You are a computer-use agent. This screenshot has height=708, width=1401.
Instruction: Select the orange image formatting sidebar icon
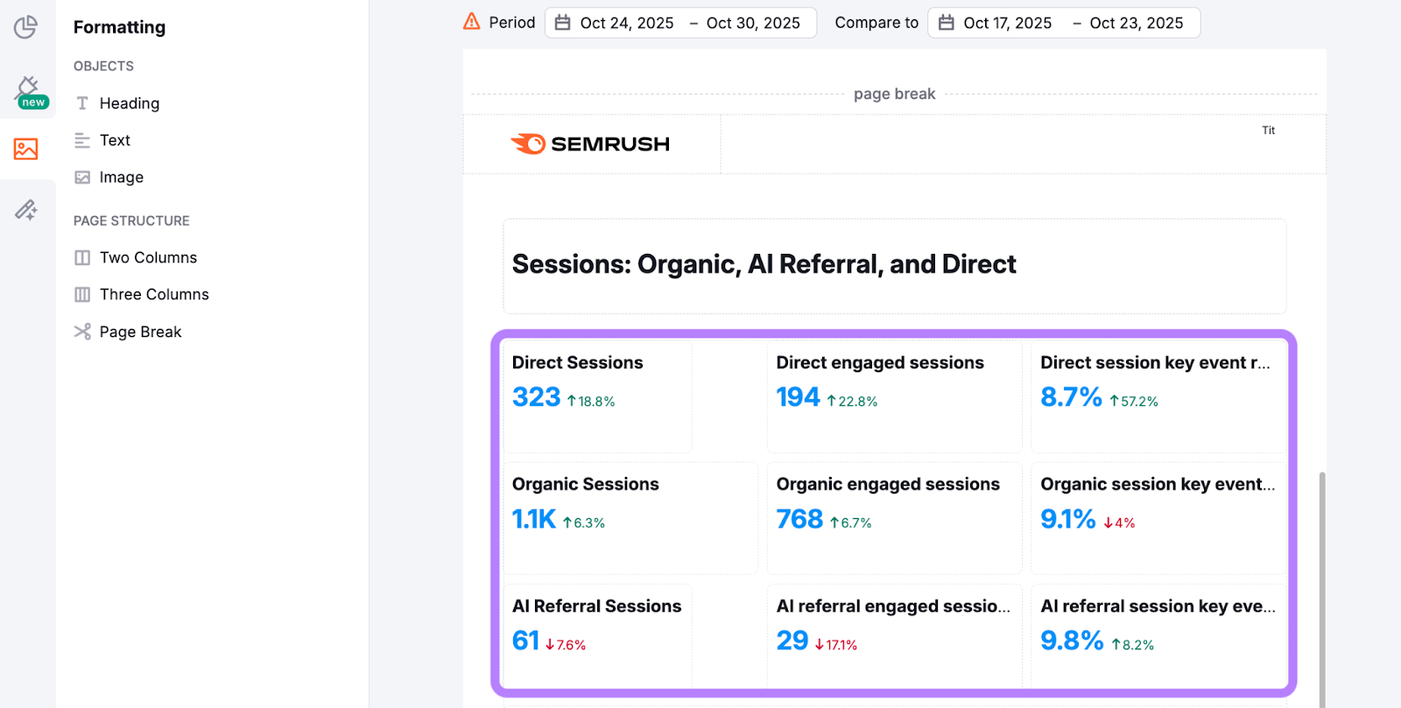point(26,149)
